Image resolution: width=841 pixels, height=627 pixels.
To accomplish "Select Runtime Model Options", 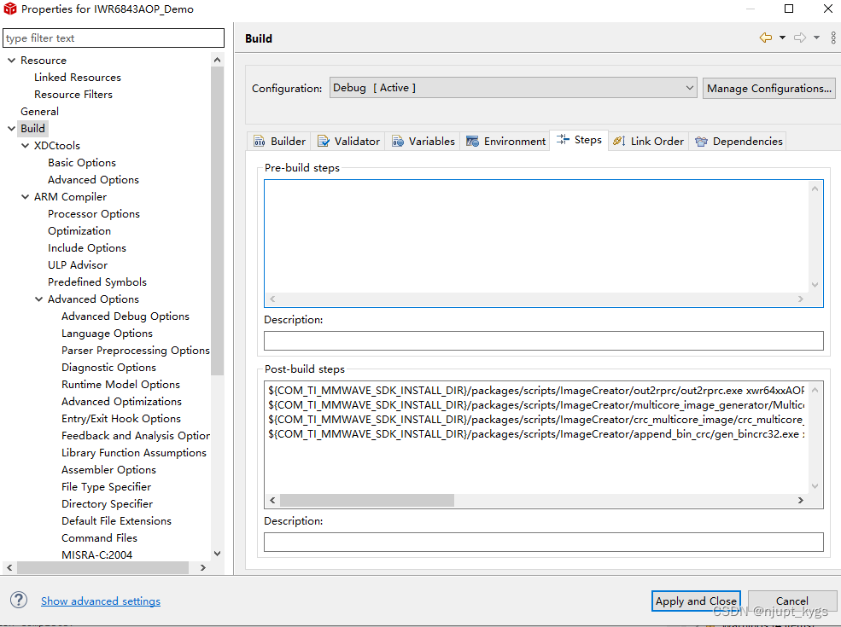I will pos(120,384).
